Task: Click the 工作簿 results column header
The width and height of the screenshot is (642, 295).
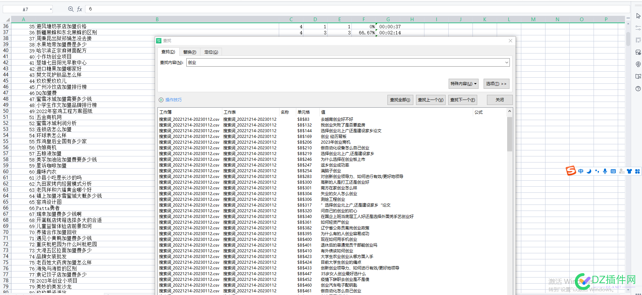Action: point(189,112)
